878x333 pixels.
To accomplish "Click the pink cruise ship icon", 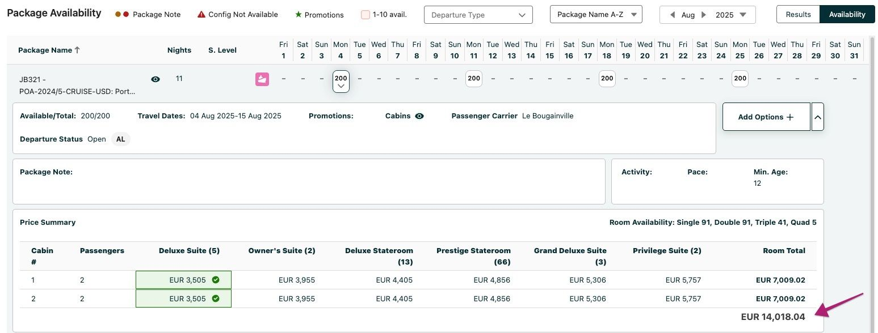I will point(262,79).
